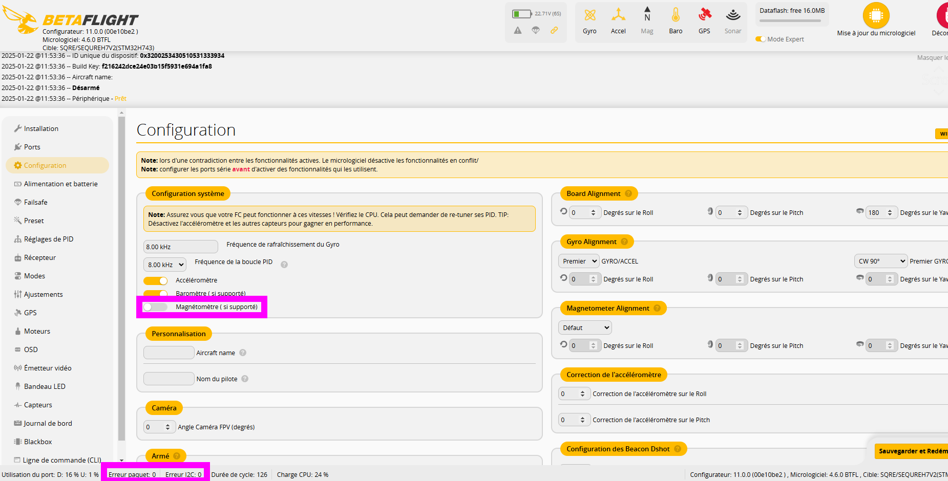
Task: Toggle Mode Expert switch
Action: point(761,39)
